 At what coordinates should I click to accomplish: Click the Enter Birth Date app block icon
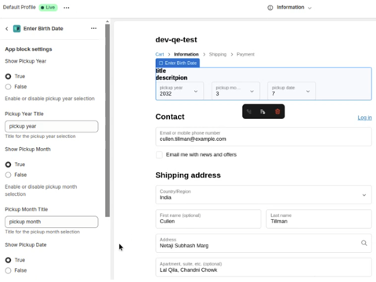pyautogui.click(x=16, y=28)
